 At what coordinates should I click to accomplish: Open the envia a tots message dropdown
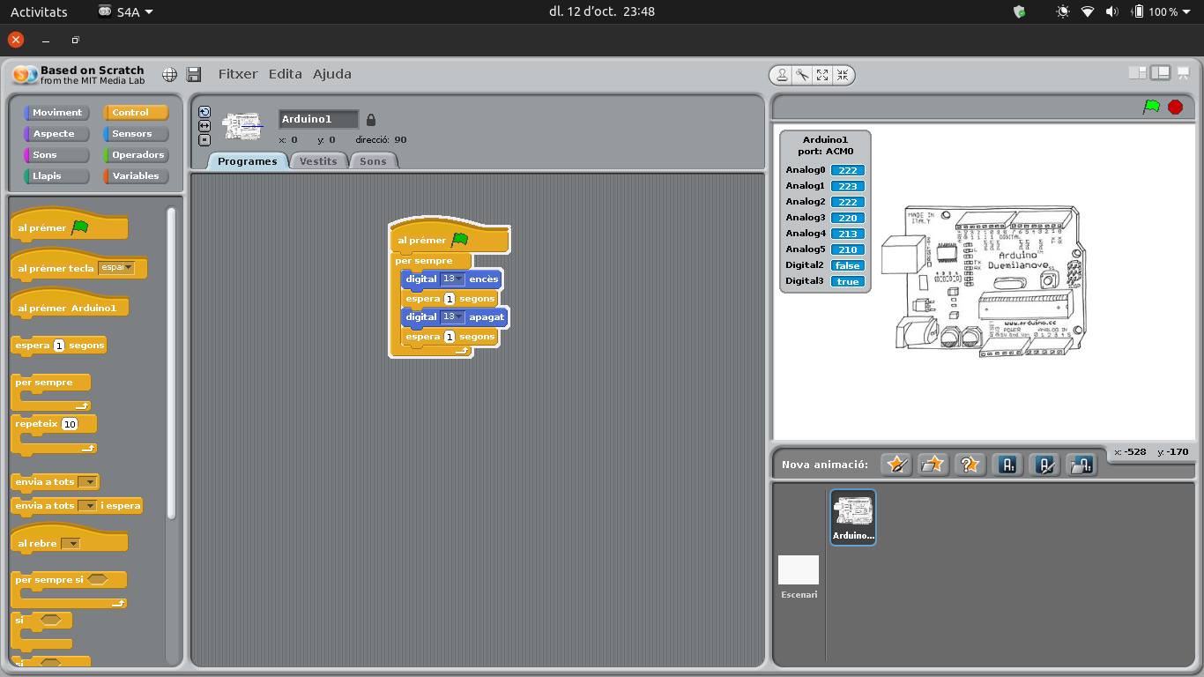click(x=87, y=482)
